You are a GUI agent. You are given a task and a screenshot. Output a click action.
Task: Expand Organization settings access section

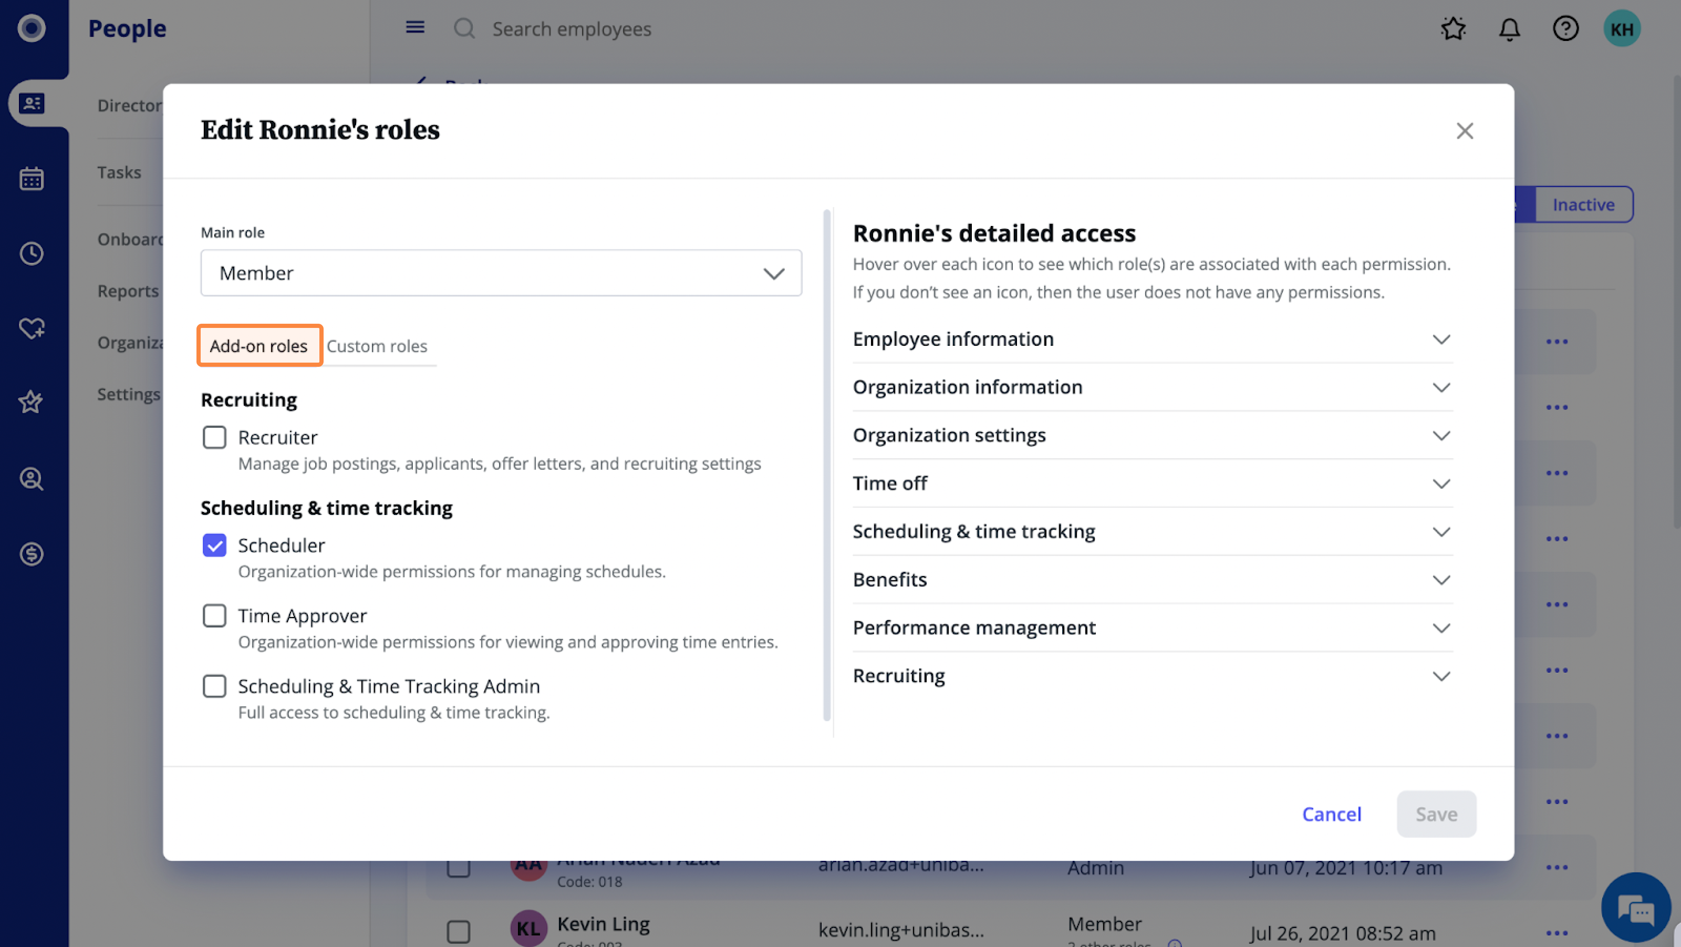pyautogui.click(x=1153, y=435)
